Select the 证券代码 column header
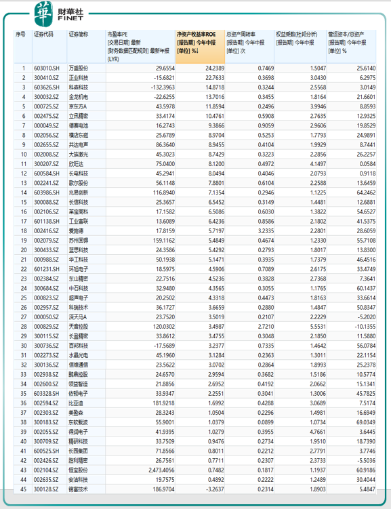Screen dimensions: 391x509 (x=49, y=47)
